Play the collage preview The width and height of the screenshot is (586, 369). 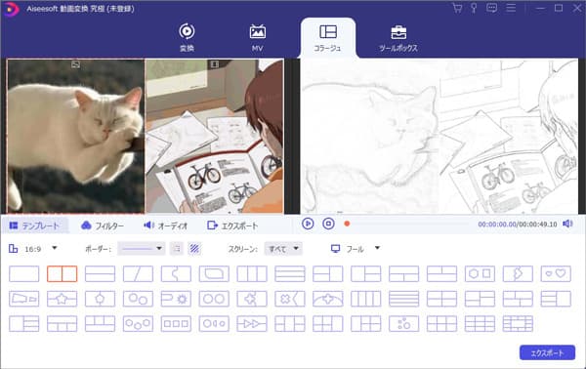click(308, 224)
